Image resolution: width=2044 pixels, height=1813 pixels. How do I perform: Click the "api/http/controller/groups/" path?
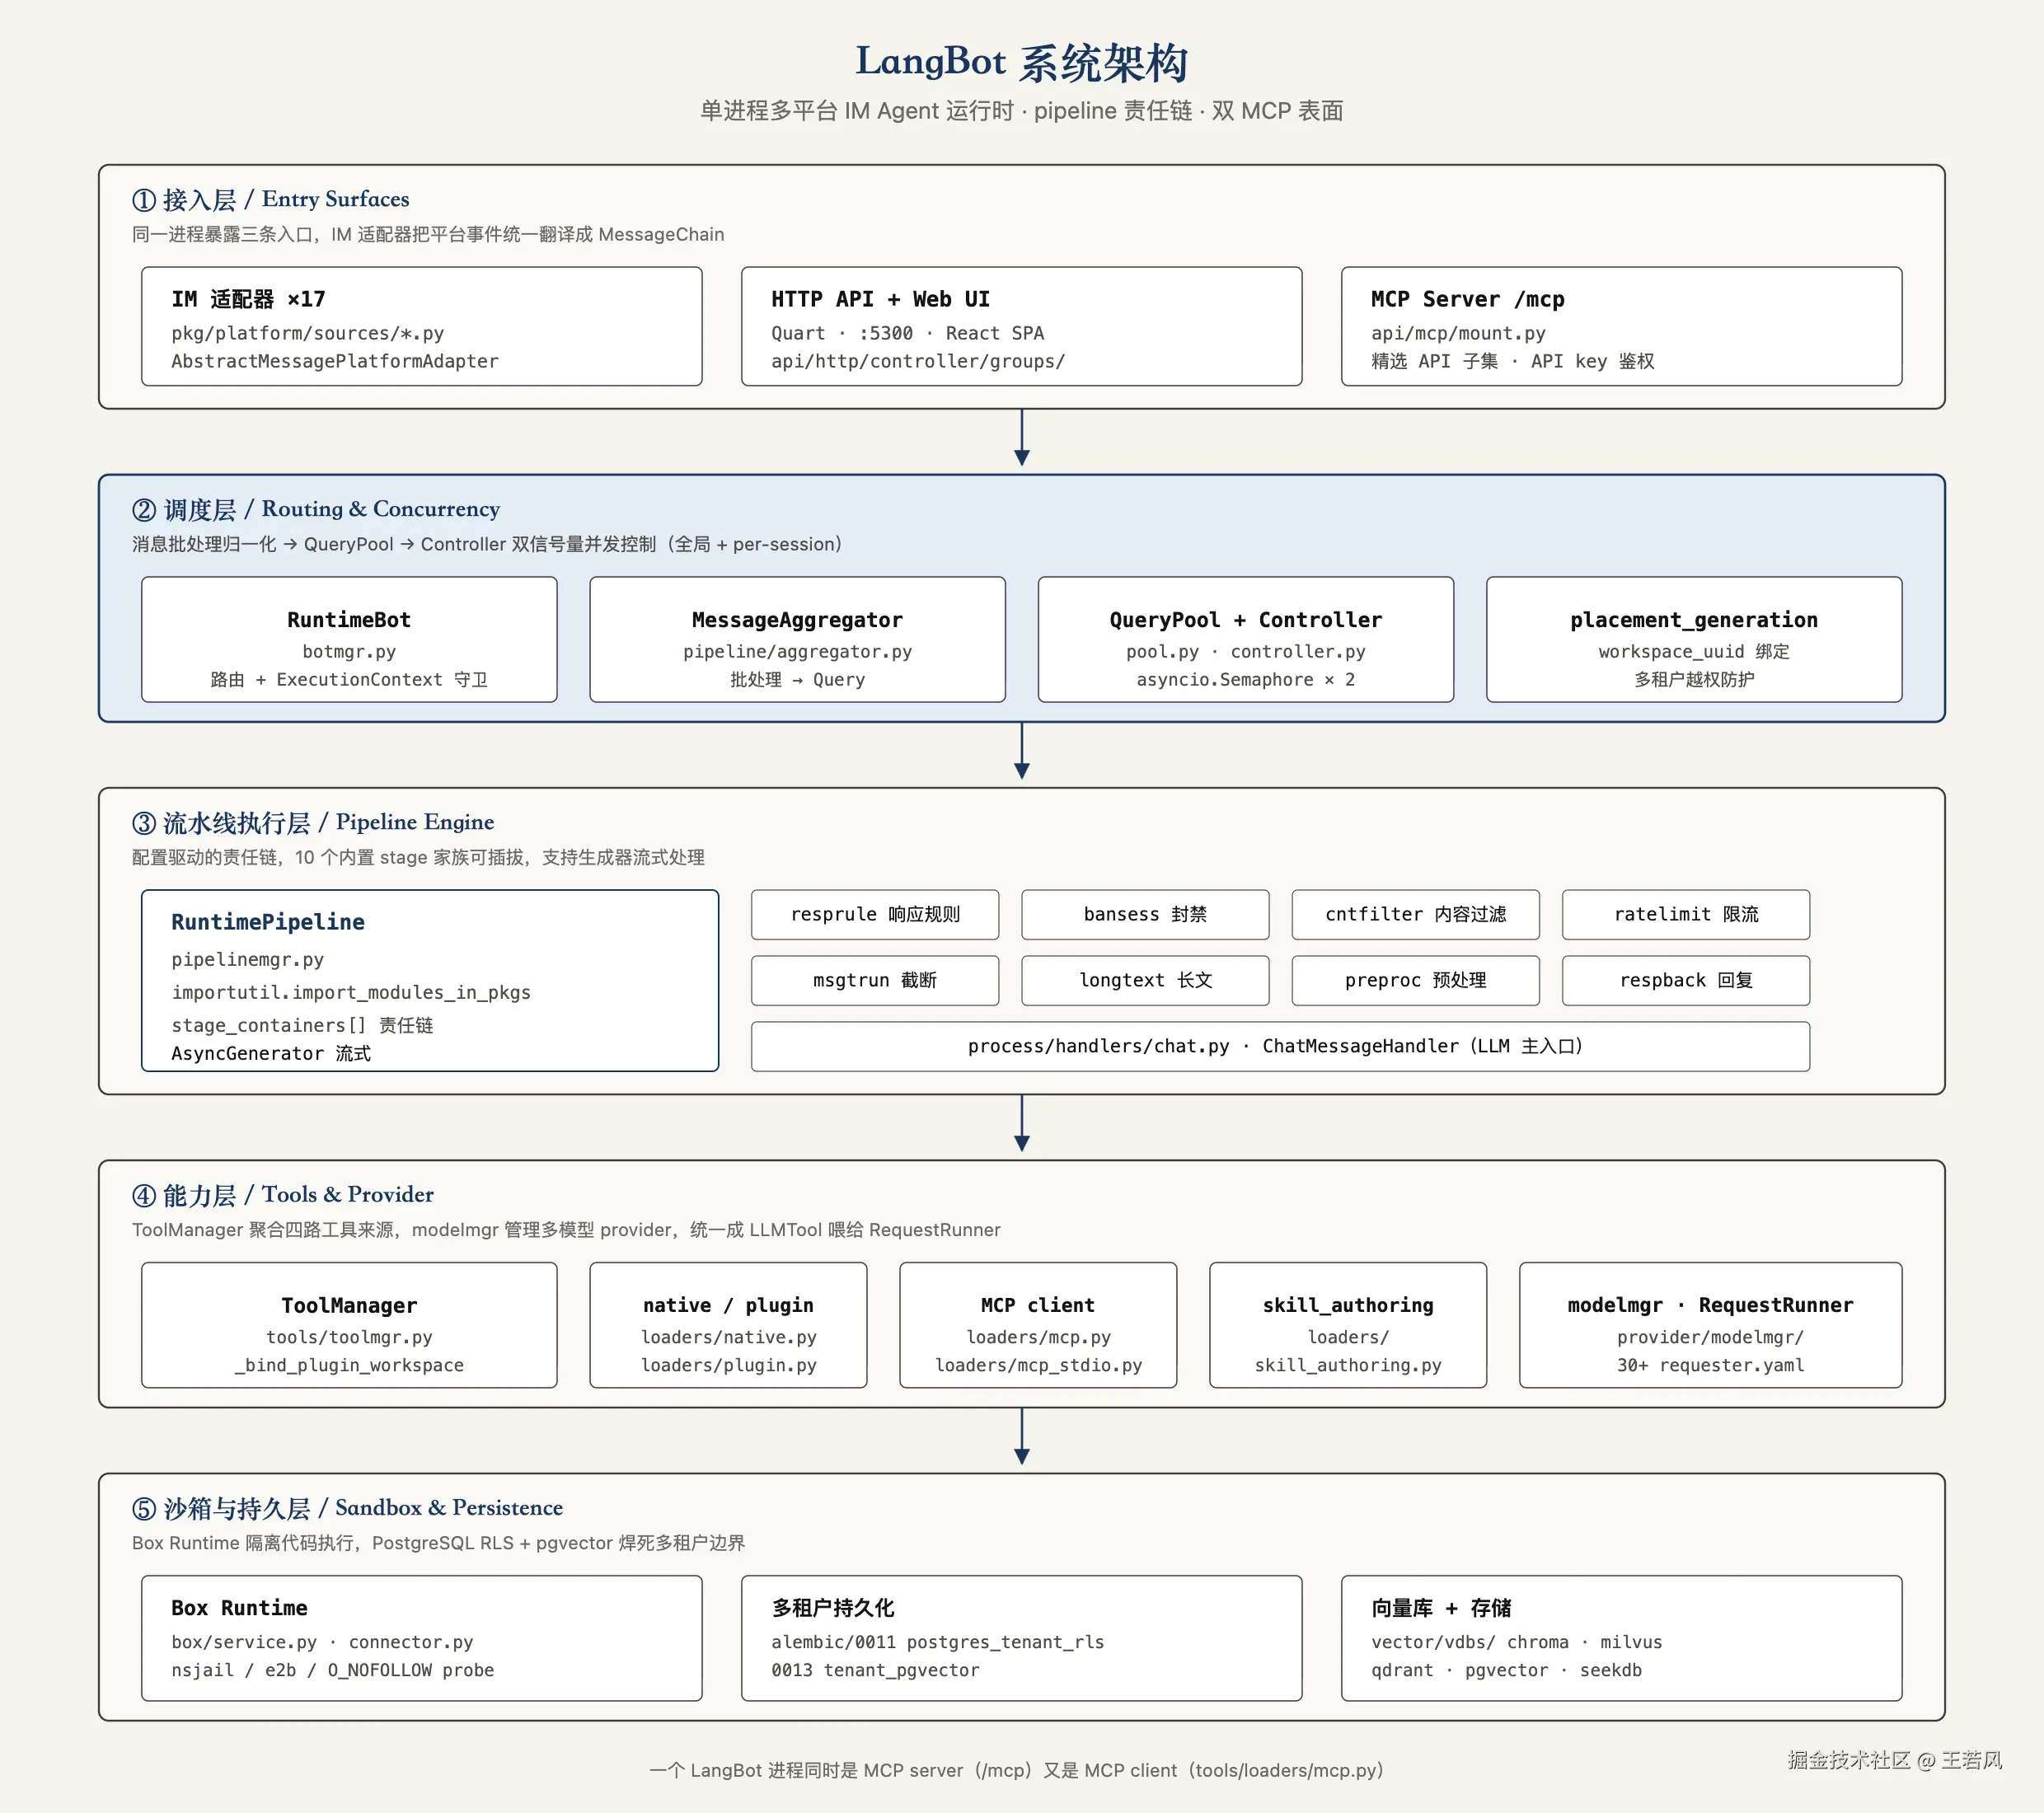click(x=918, y=361)
